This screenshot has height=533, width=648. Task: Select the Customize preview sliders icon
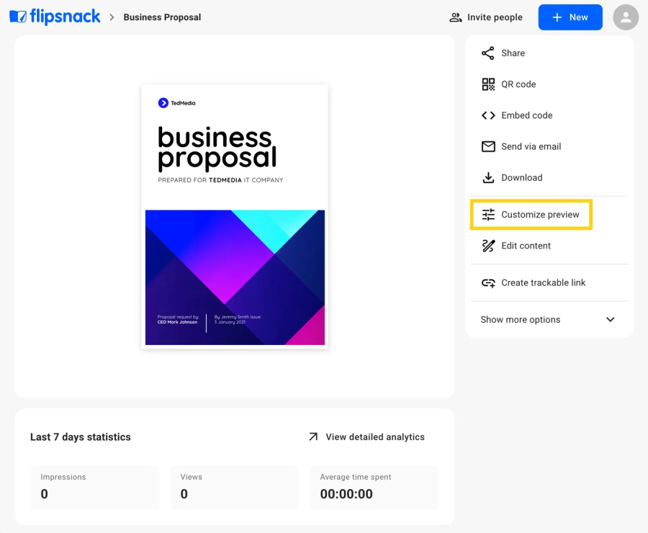coord(489,214)
